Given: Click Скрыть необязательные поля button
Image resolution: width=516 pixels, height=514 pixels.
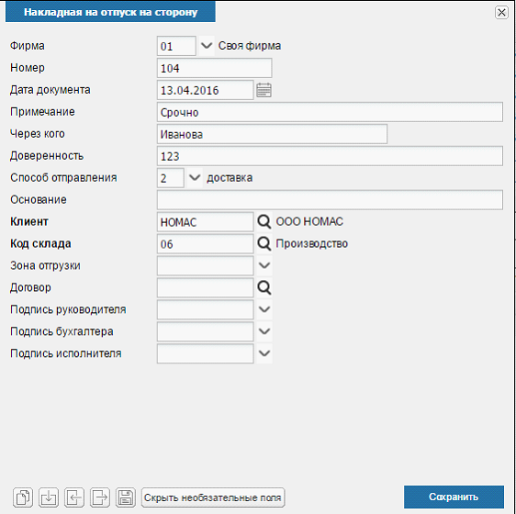Looking at the screenshot, I should 213,497.
